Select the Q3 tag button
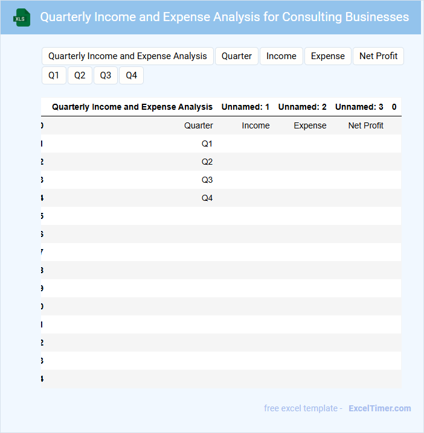424x433 pixels. pos(106,75)
